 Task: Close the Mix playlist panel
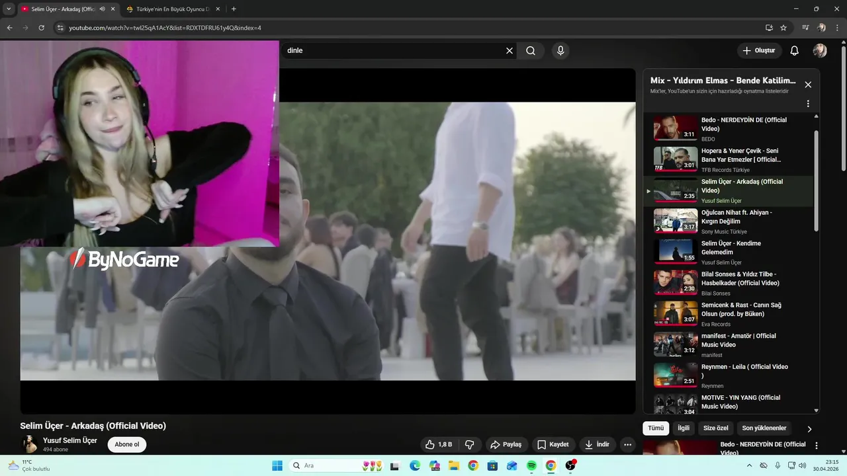(808, 85)
